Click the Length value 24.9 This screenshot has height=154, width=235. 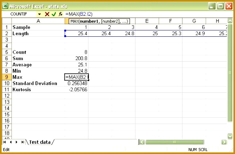click(194, 34)
